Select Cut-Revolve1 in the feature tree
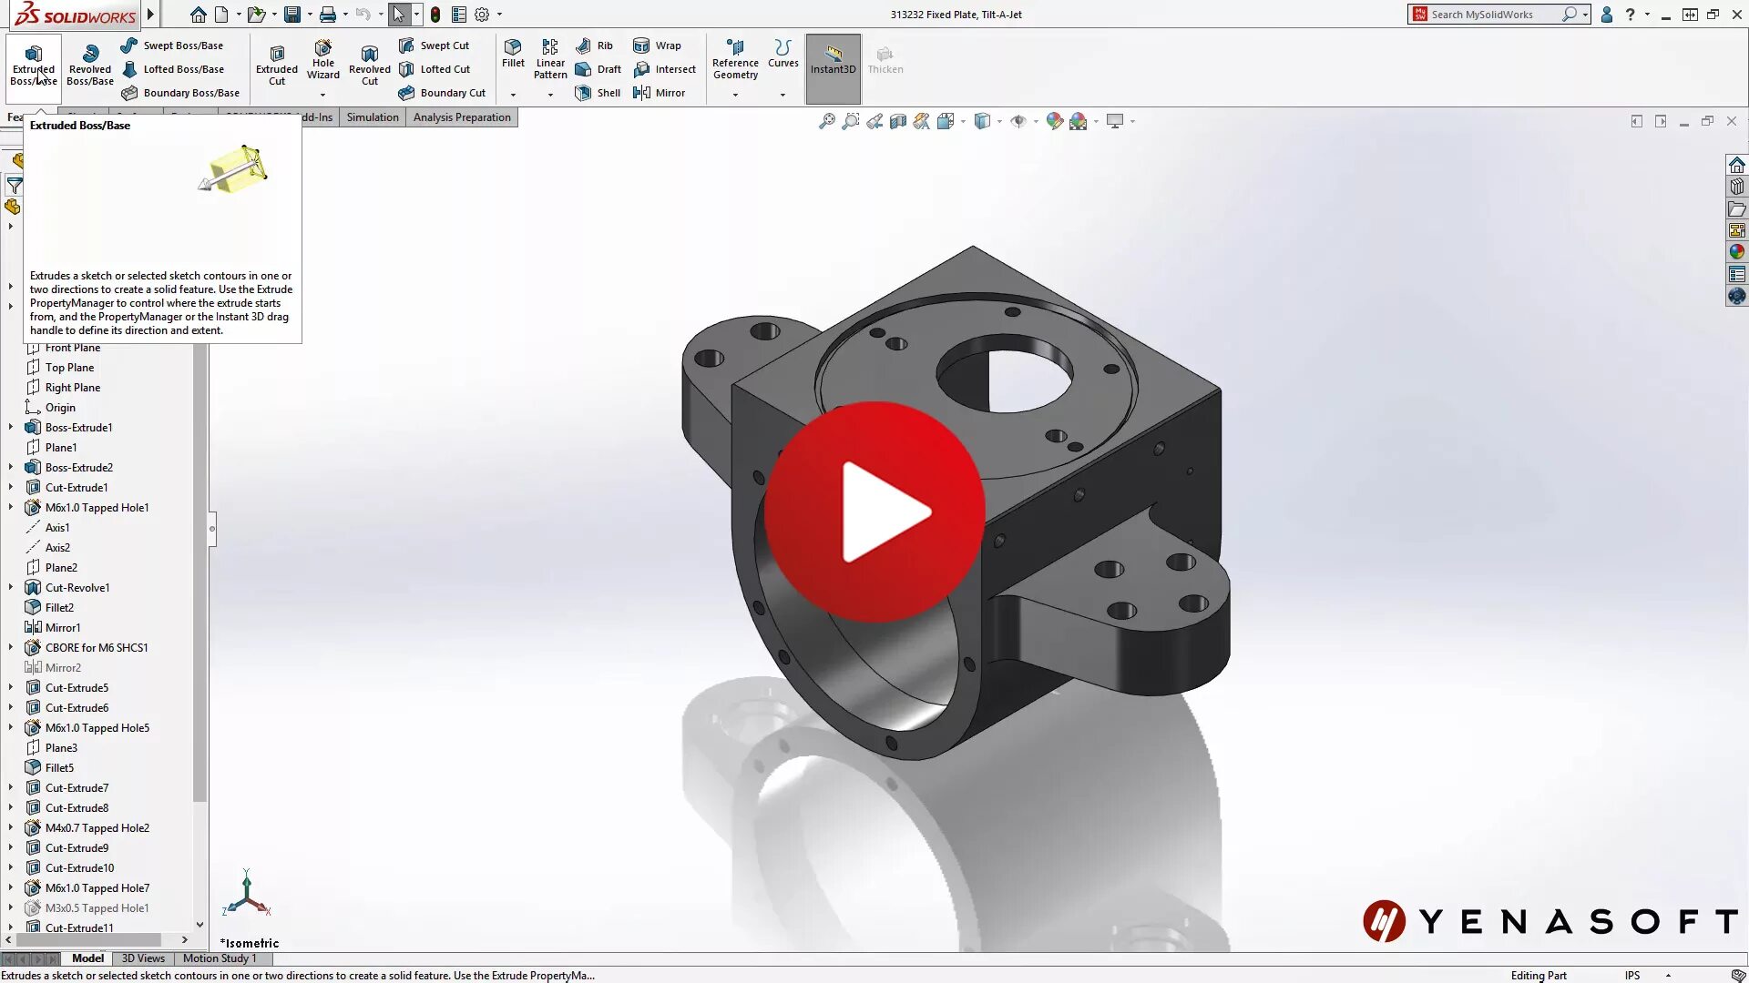The width and height of the screenshot is (1749, 983). click(77, 587)
